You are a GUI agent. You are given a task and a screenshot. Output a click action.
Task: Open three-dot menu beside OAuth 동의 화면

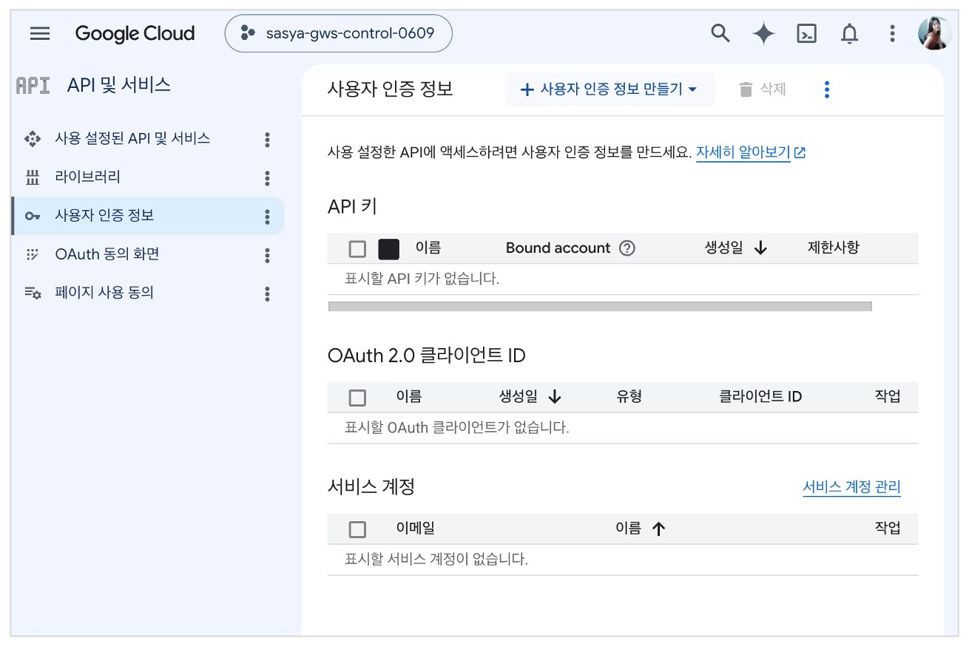click(x=267, y=255)
